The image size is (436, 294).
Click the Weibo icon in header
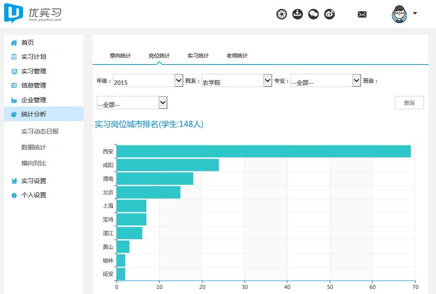(329, 14)
